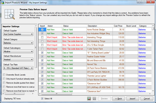Click "Won't Import" for Not Interesting Things
The image size is (156, 103).
(52, 41)
